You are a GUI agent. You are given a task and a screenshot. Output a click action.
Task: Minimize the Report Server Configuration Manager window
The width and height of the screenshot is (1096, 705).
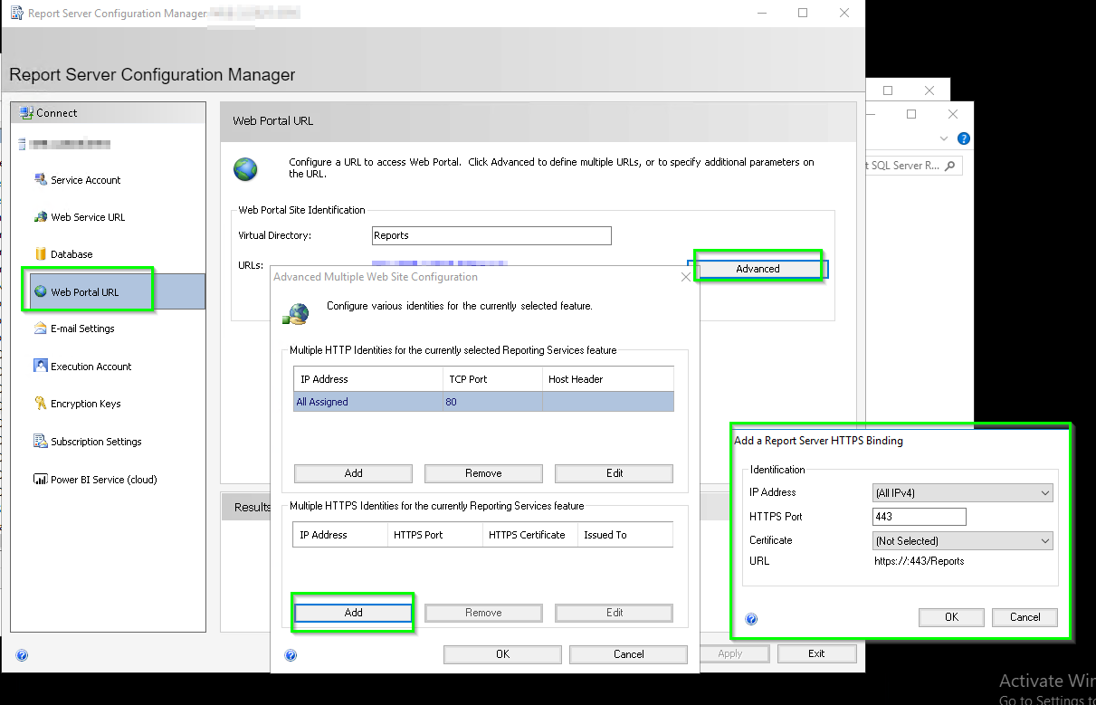coord(761,13)
